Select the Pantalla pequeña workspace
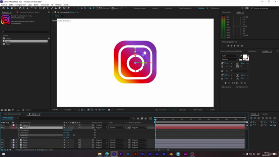Screen dimensions: 279x157 [x=185, y=8]
